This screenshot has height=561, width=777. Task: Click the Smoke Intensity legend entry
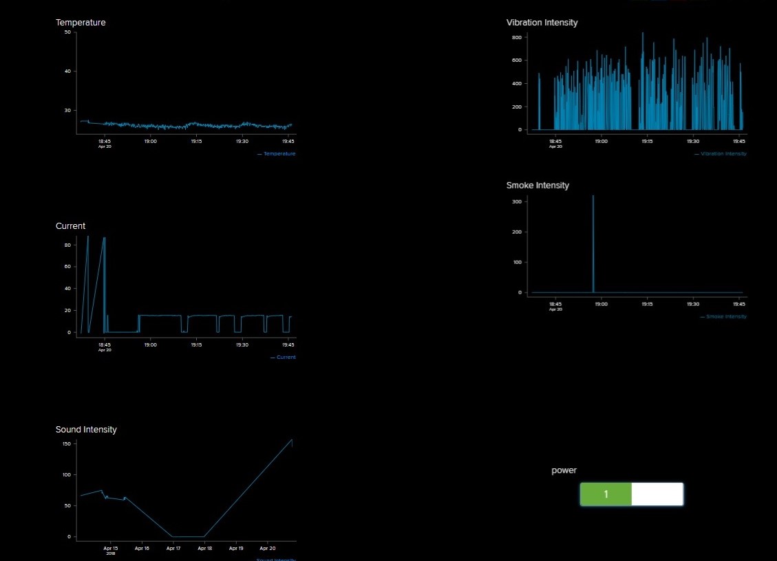tap(723, 316)
